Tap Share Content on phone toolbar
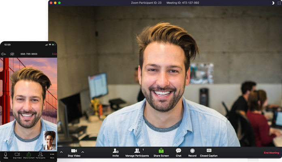This screenshot has width=282, height=162. point(29,156)
